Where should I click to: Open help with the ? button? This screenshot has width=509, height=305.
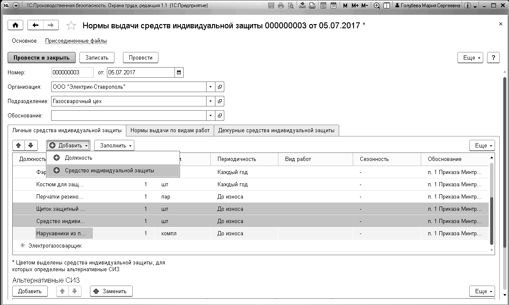pos(493,57)
